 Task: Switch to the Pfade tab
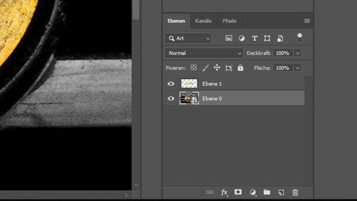(229, 21)
